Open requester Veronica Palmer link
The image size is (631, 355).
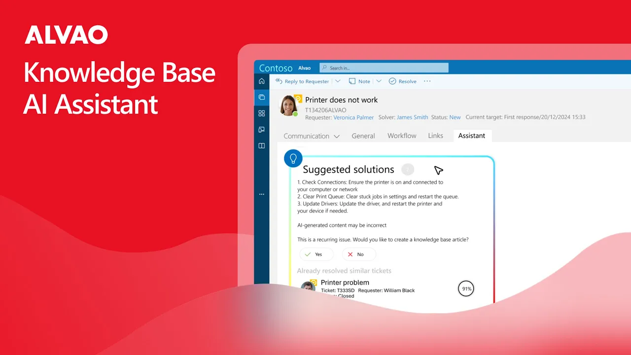[x=353, y=117]
